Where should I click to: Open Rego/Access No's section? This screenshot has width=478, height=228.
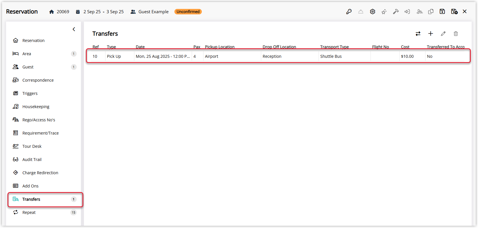pyautogui.click(x=43, y=120)
